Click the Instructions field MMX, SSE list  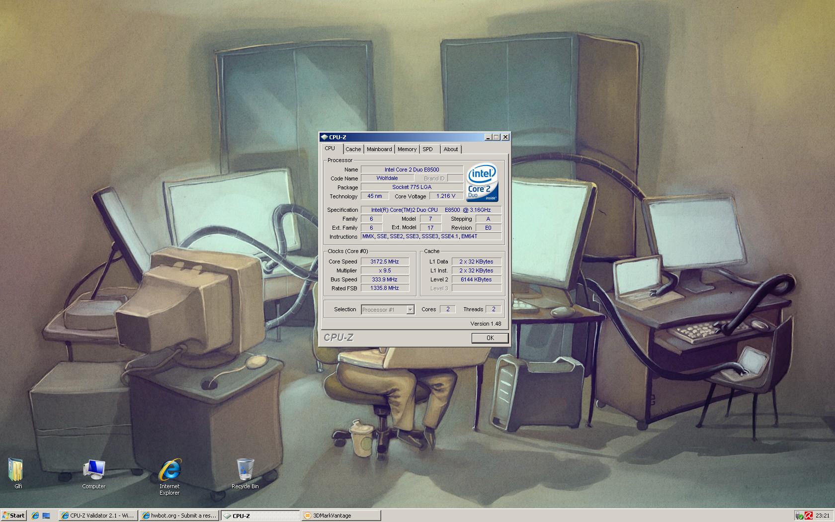click(x=431, y=236)
